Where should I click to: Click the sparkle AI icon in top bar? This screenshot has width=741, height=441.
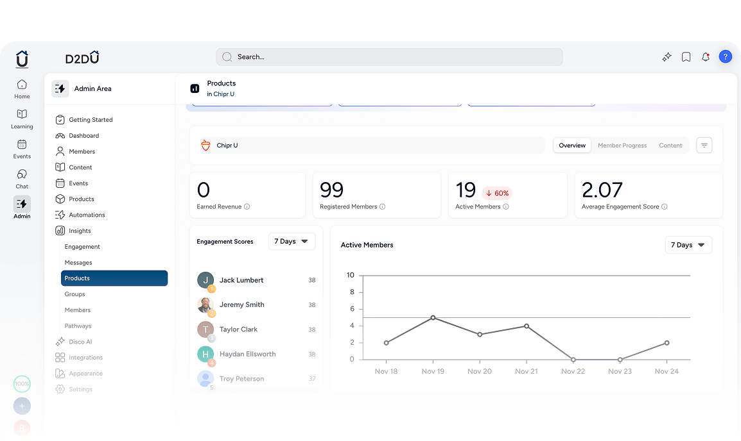667,57
